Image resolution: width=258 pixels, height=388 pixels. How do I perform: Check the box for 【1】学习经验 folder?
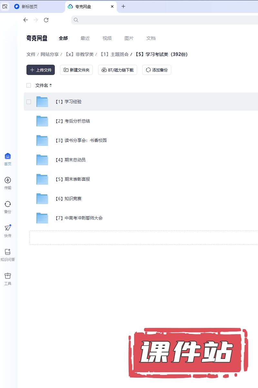(x=29, y=102)
